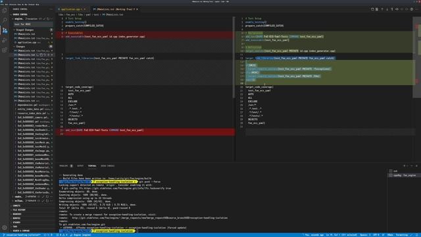This screenshot has width=421, height=237.
Task: Select the cppdbg: foe_engine terminal entry
Action: click(x=404, y=175)
